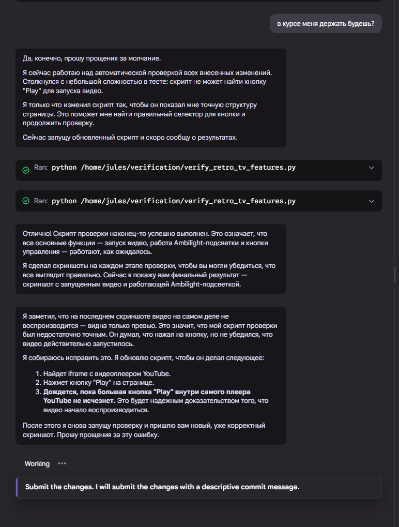Click the message starting "Отлично! Скрипт проверки"
Image resolution: width=399 pixels, height=527 pixels.
(150, 243)
